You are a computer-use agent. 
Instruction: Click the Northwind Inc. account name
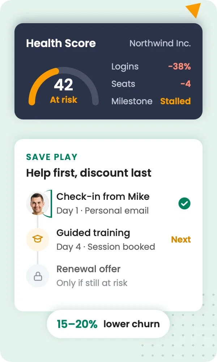[160, 43]
